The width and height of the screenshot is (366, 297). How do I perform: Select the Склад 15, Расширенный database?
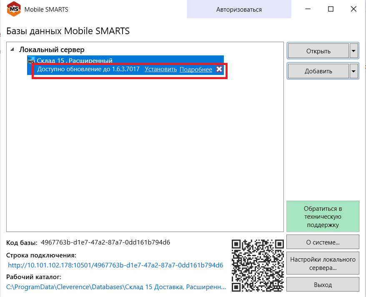tap(74, 60)
